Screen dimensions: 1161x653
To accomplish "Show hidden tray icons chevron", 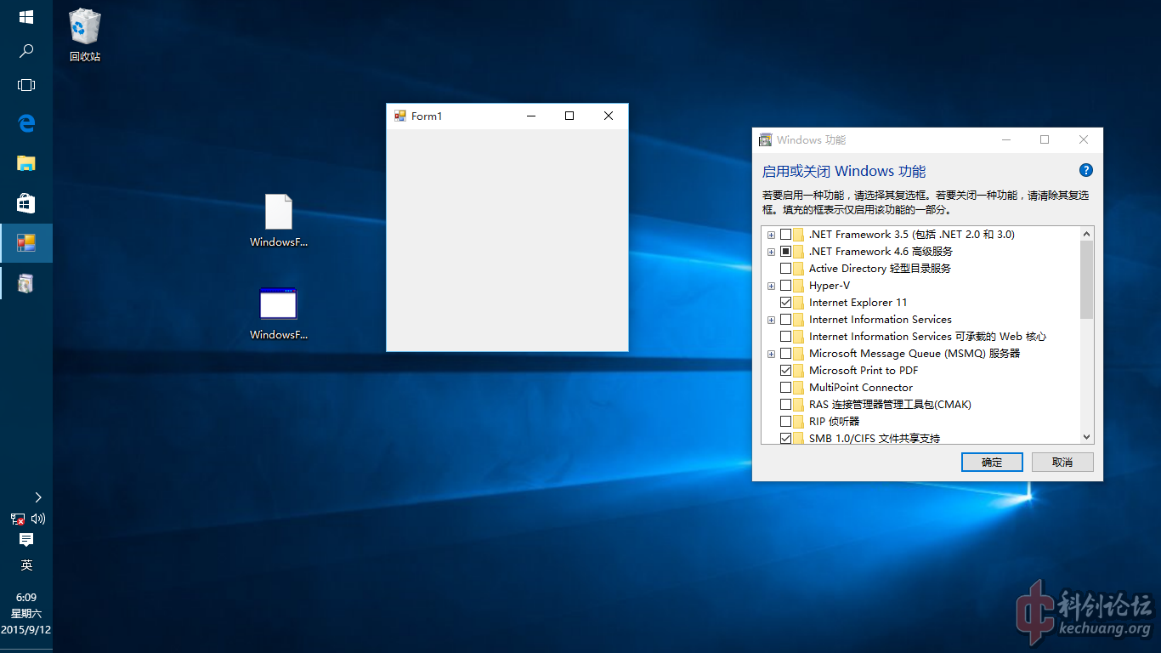I will point(38,497).
